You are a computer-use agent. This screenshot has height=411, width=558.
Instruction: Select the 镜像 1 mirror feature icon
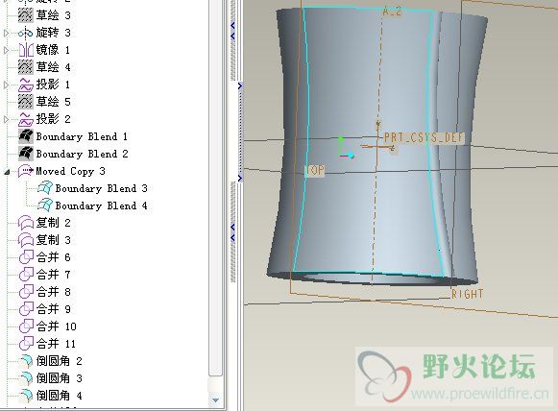click(x=26, y=50)
